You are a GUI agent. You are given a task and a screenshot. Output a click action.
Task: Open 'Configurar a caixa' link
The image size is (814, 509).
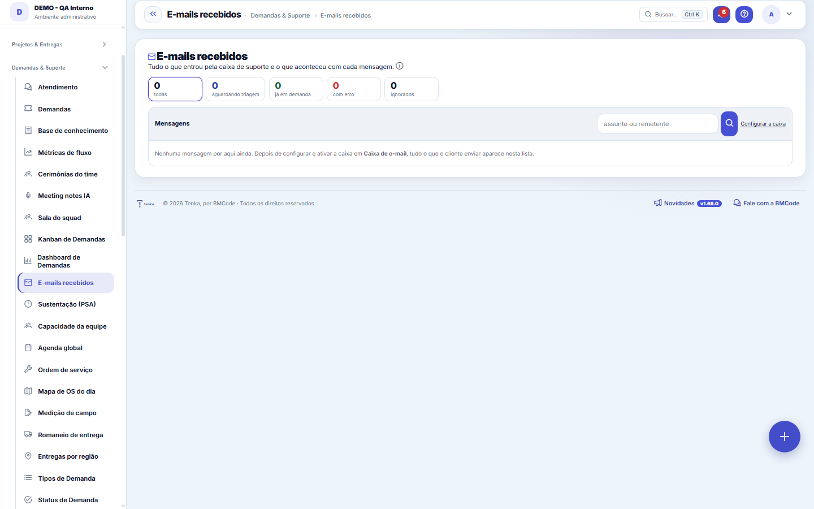tap(763, 124)
